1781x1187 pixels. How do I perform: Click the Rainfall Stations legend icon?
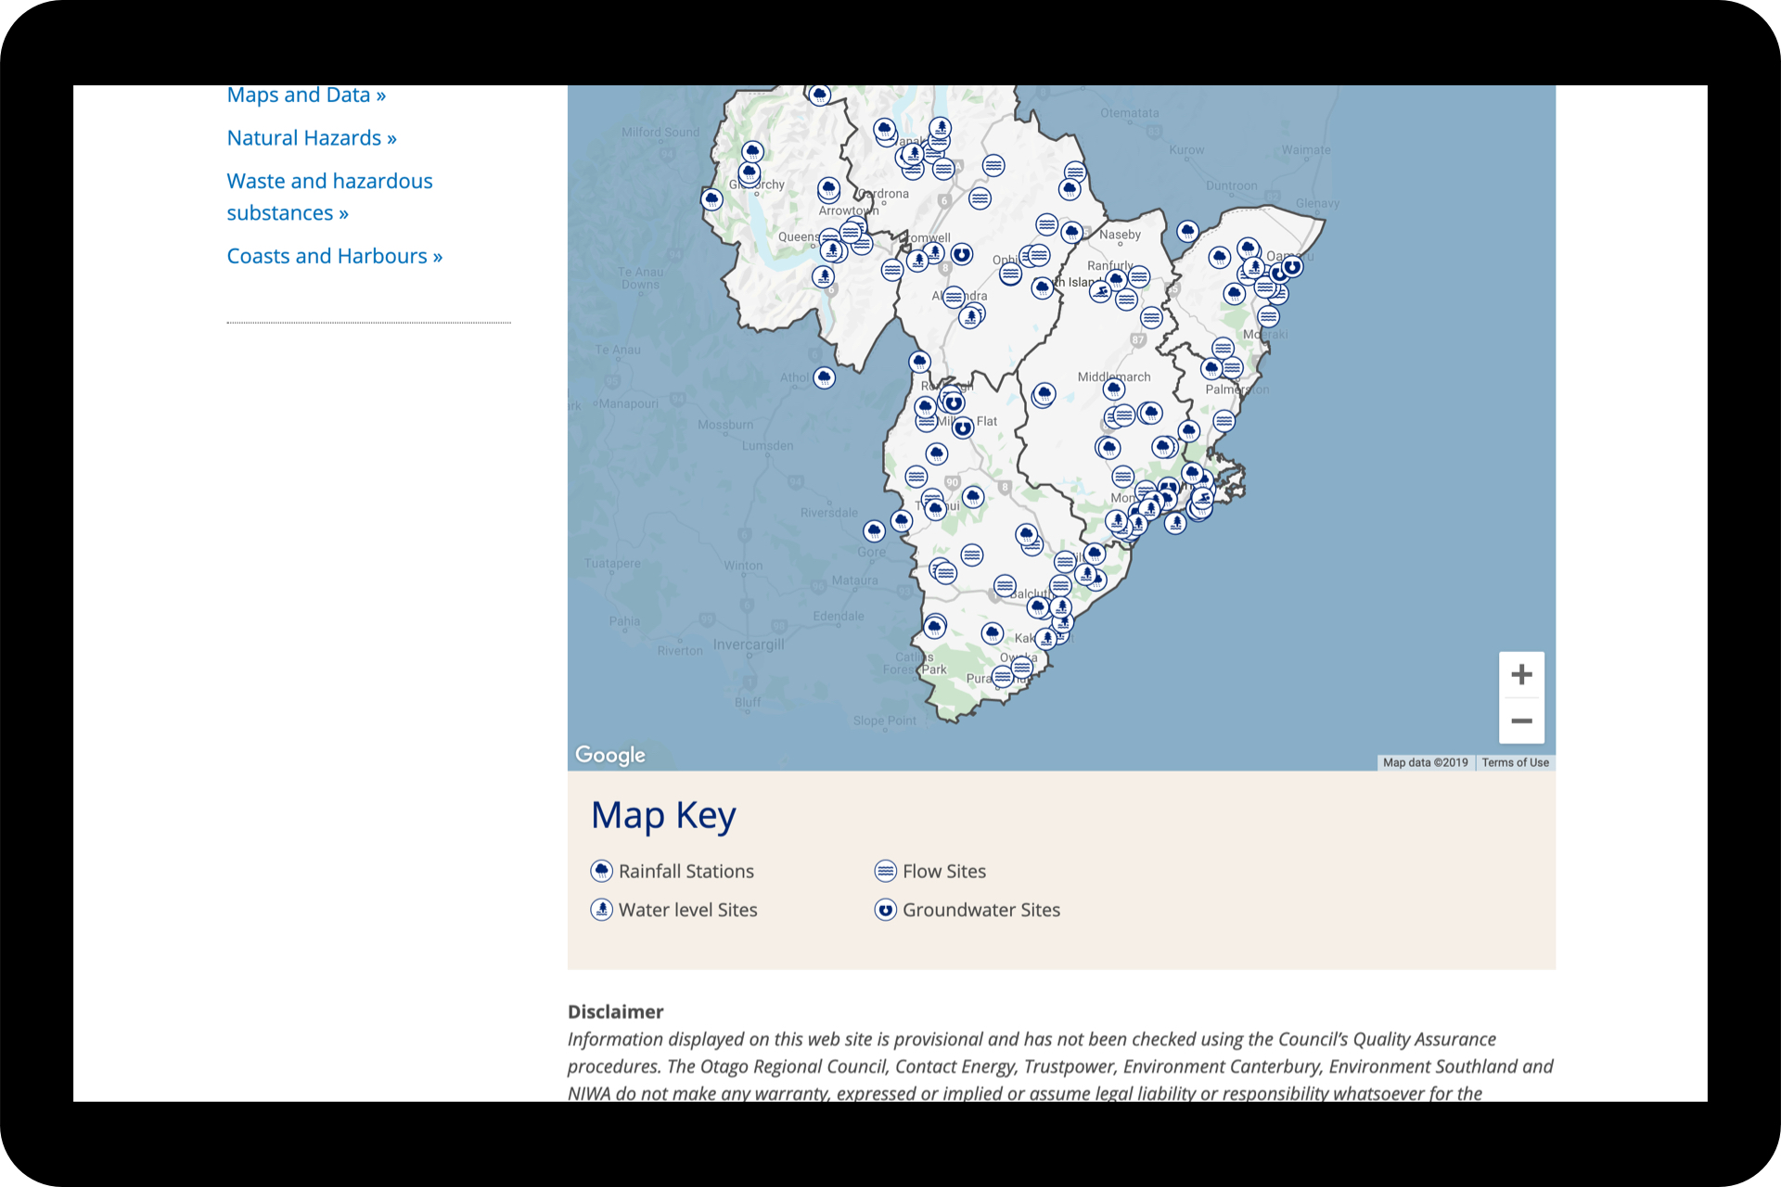(x=602, y=871)
